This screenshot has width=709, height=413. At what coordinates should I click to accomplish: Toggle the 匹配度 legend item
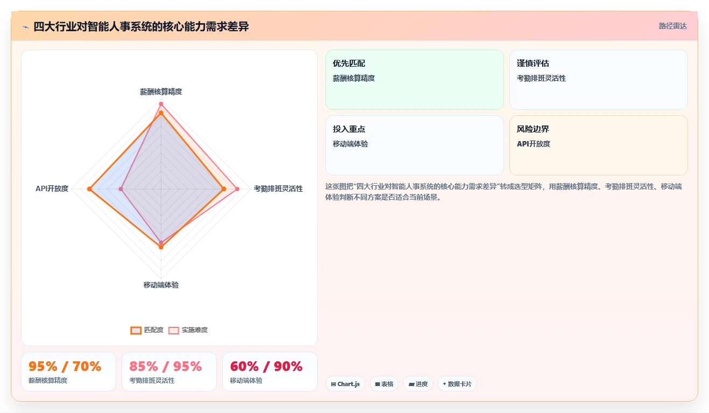[147, 330]
